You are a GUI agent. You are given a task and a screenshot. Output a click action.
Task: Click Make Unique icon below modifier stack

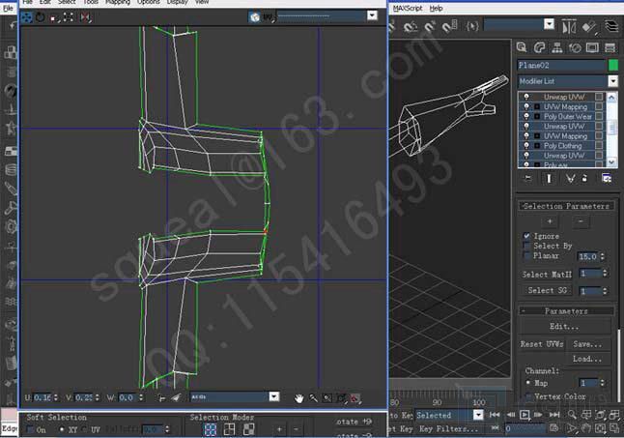pyautogui.click(x=570, y=178)
